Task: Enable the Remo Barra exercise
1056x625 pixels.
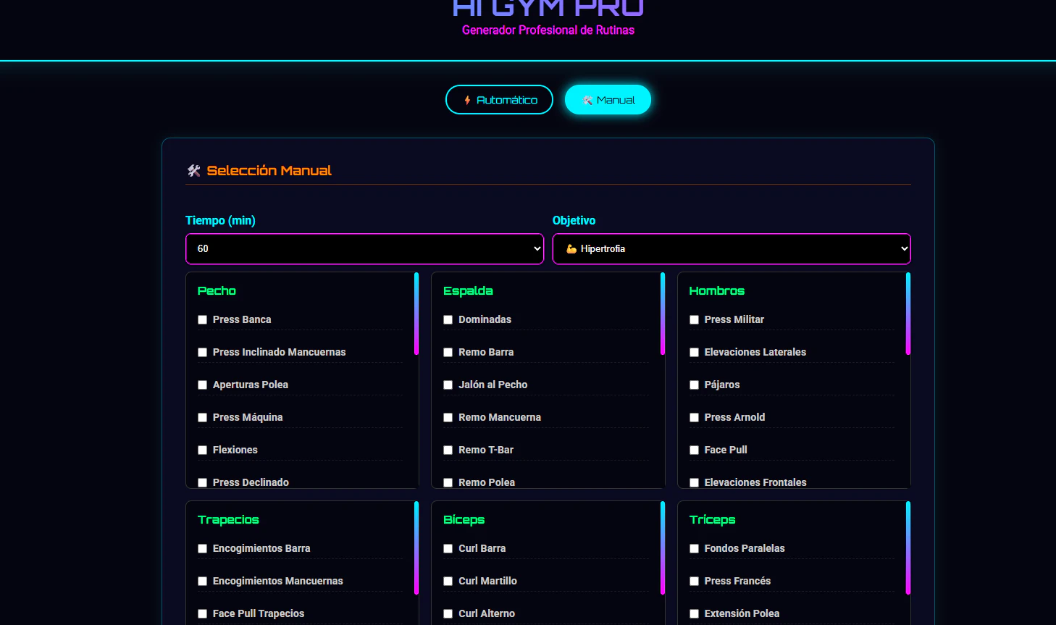Action: 448,352
